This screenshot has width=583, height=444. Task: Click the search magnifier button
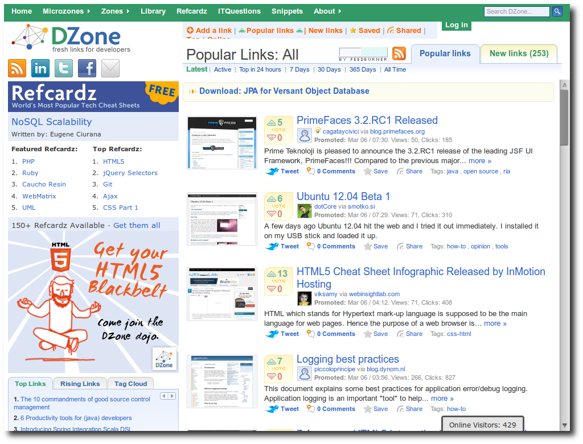pos(557,11)
